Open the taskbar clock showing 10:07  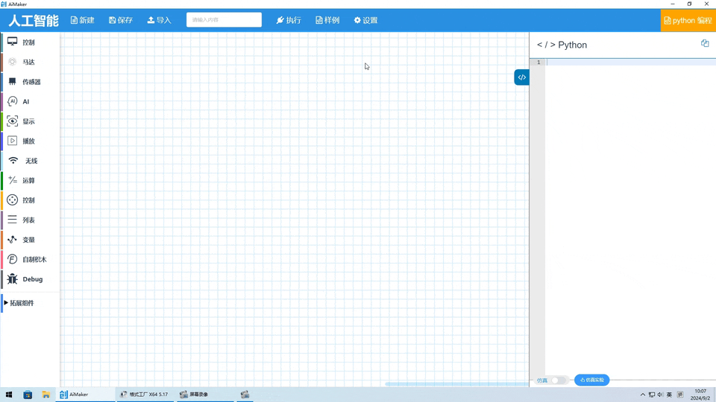[x=700, y=395]
